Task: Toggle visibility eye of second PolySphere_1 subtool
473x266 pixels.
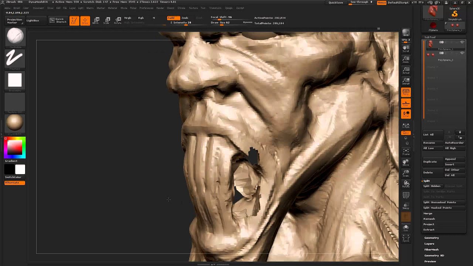Action: [x=462, y=53]
